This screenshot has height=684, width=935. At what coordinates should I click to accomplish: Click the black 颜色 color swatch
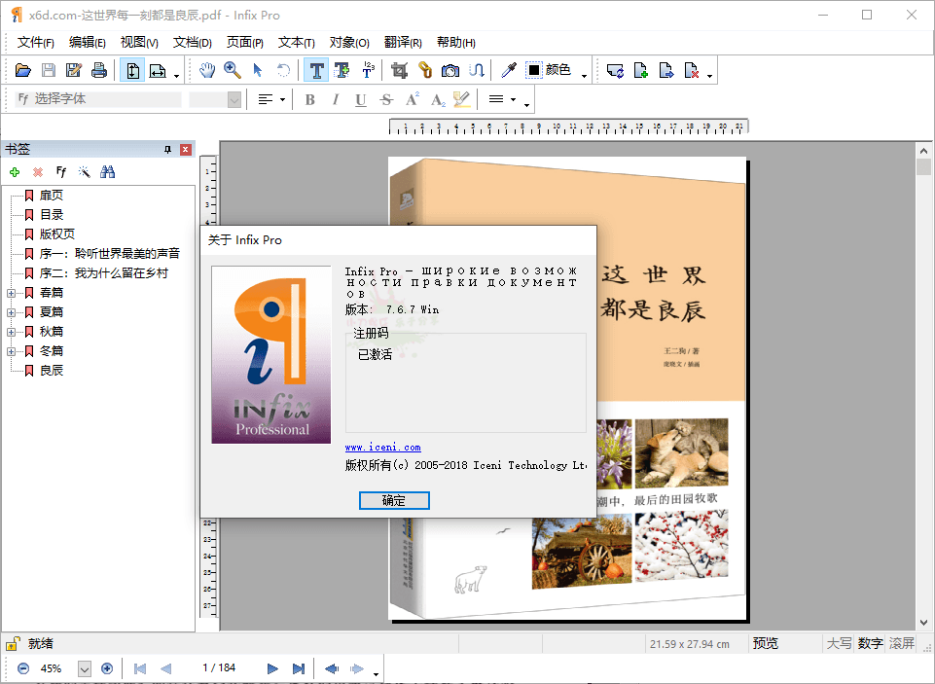(534, 70)
